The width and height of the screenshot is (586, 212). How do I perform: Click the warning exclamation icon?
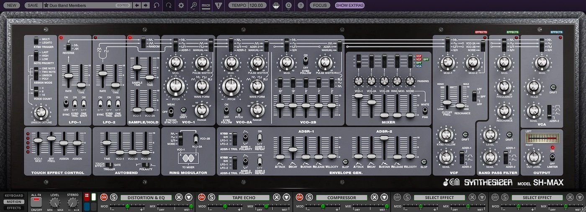pos(218,5)
